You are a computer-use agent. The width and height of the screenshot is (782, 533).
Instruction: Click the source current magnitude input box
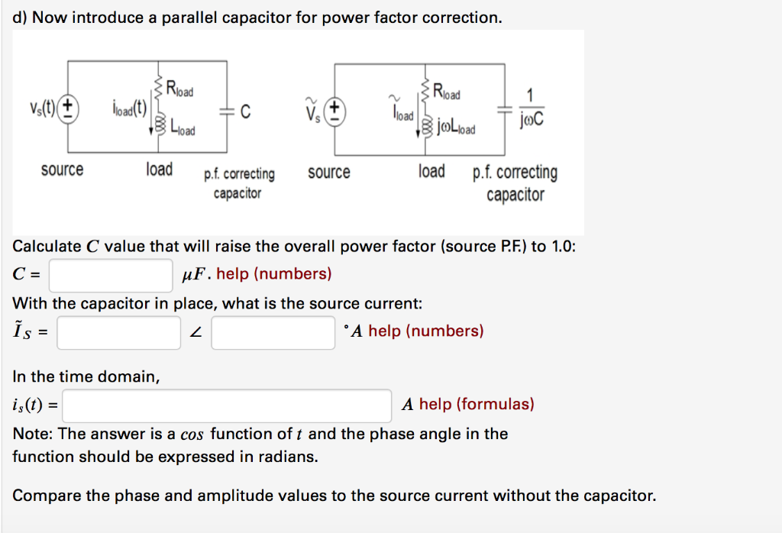click(118, 333)
